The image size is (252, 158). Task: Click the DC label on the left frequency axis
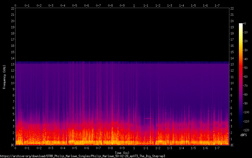tap(13, 145)
